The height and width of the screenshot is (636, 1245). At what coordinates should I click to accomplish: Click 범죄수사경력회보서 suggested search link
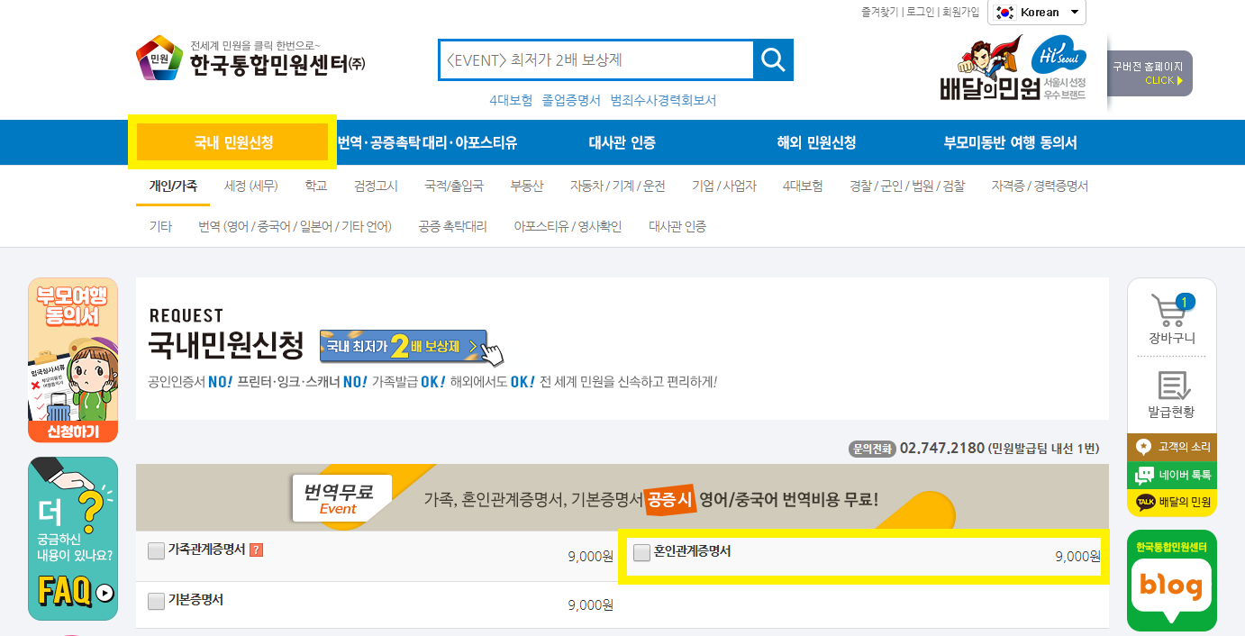pyautogui.click(x=663, y=100)
